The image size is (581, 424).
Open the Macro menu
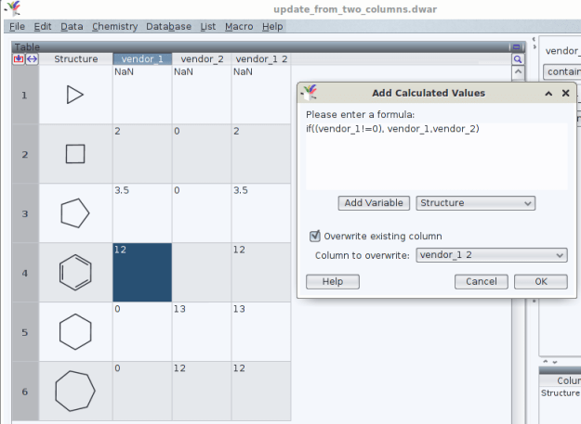coord(239,27)
